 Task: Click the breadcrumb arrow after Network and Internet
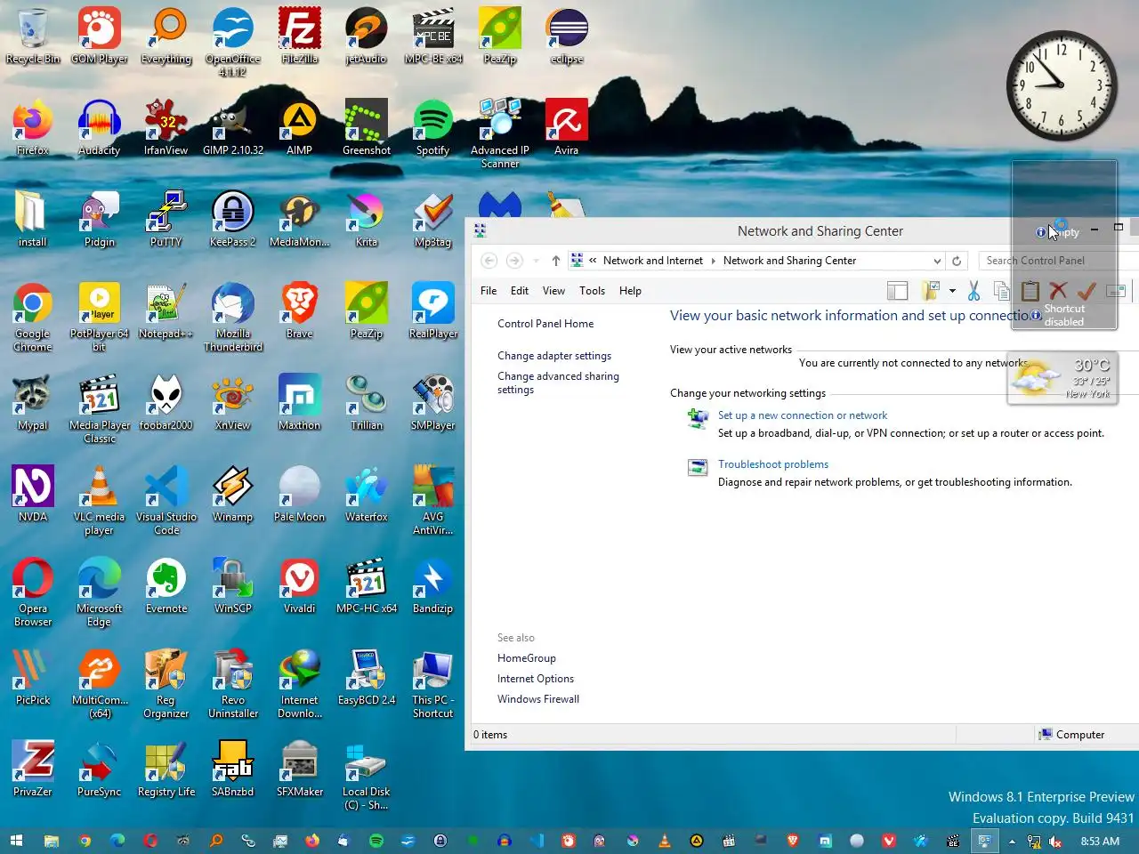(x=713, y=261)
